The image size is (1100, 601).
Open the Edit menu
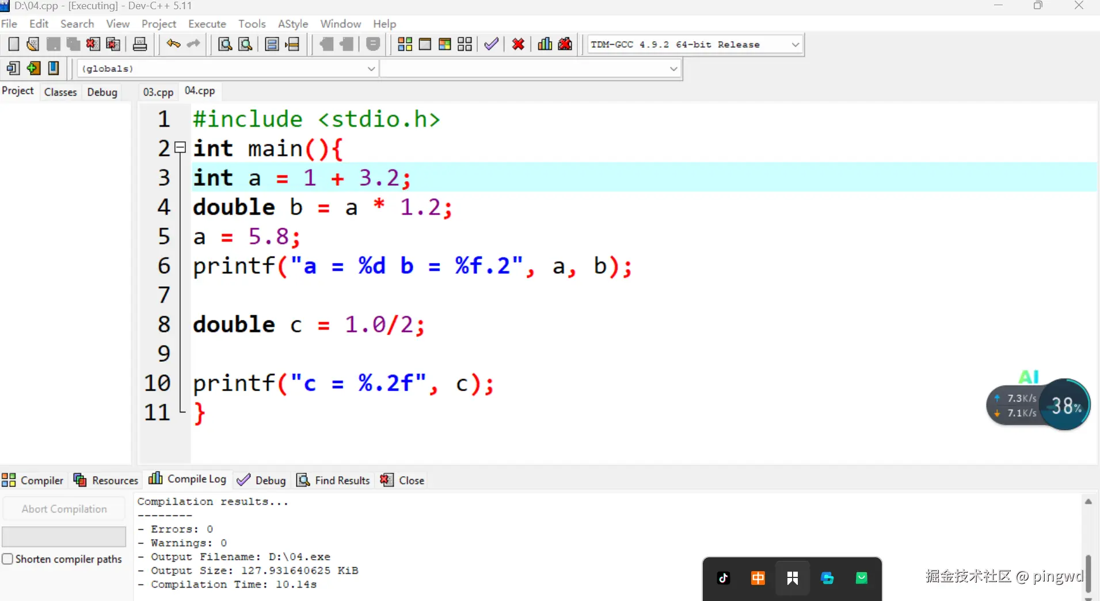pos(39,24)
